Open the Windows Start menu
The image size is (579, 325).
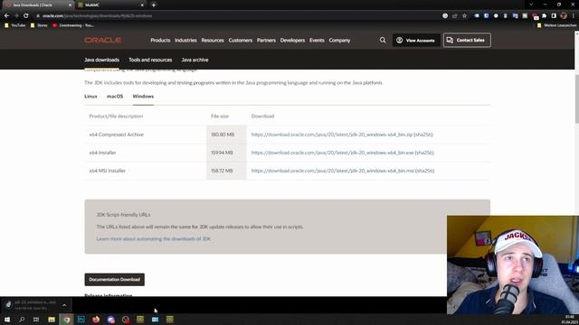(7, 320)
